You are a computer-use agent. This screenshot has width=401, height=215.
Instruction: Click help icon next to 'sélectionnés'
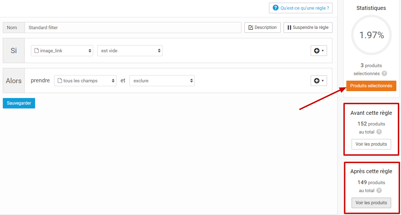pos(384,74)
